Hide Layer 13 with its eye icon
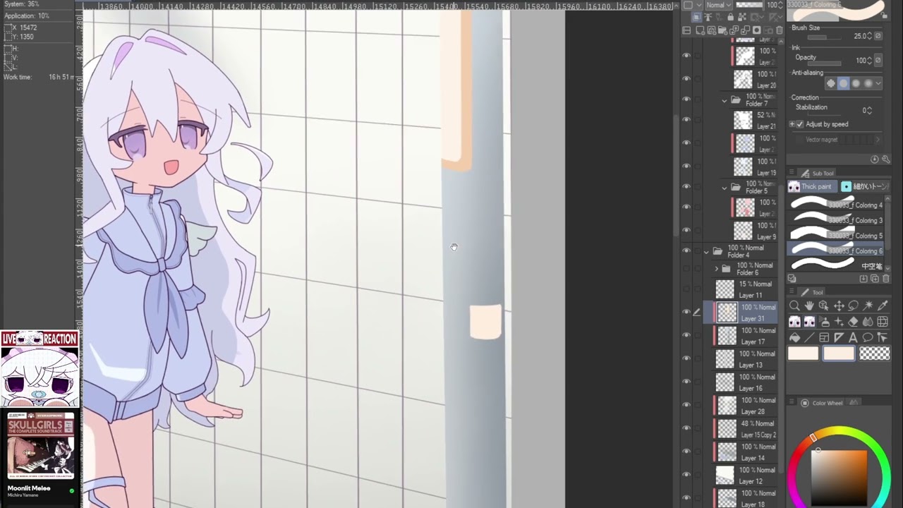Screen dimensions: 903x508 click(686, 358)
